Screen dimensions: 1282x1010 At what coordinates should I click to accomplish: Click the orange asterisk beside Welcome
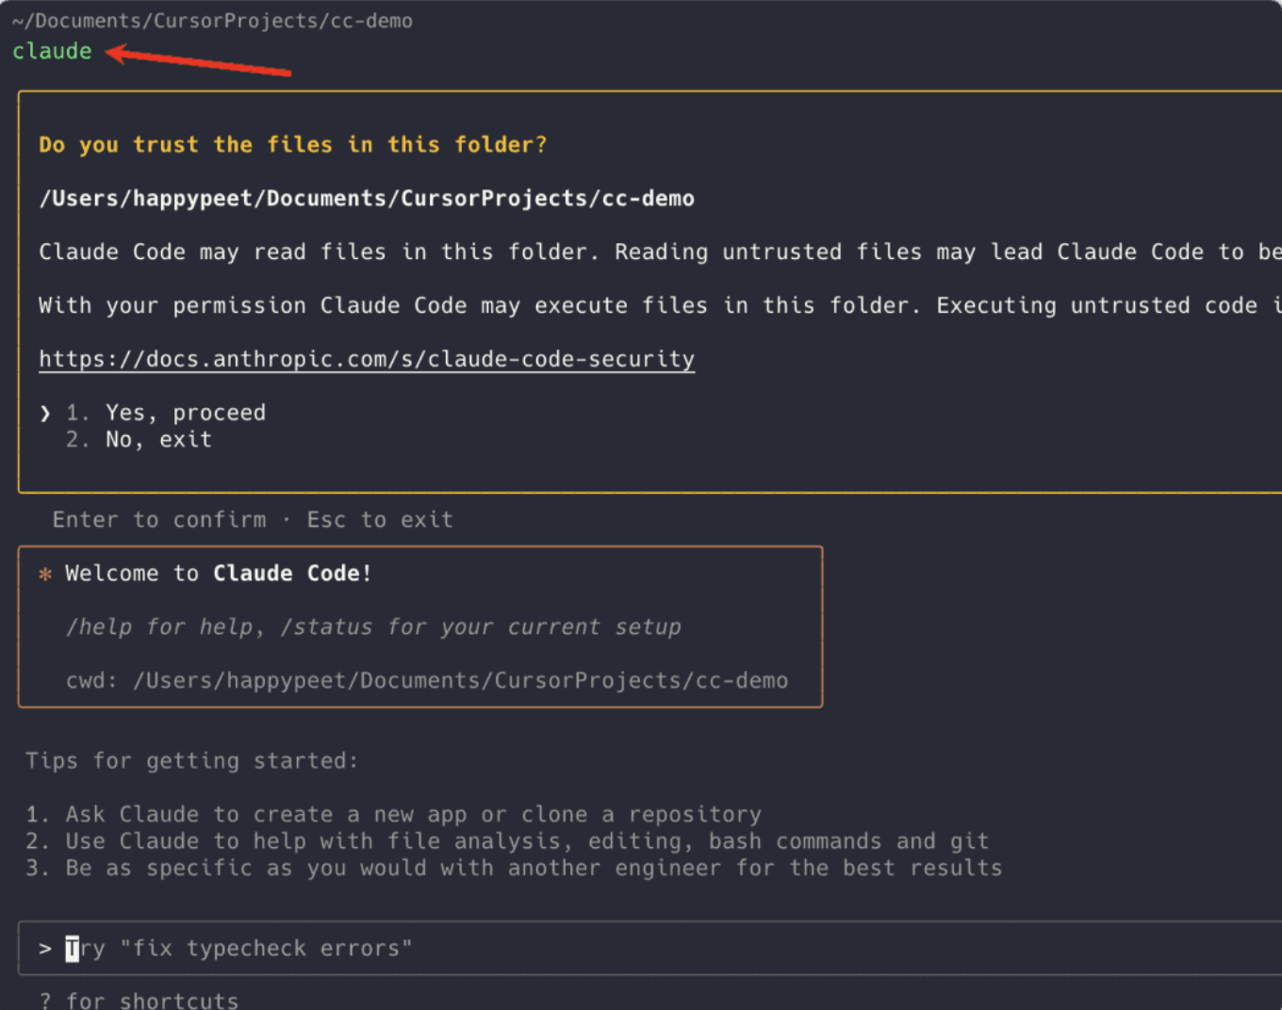click(x=44, y=574)
